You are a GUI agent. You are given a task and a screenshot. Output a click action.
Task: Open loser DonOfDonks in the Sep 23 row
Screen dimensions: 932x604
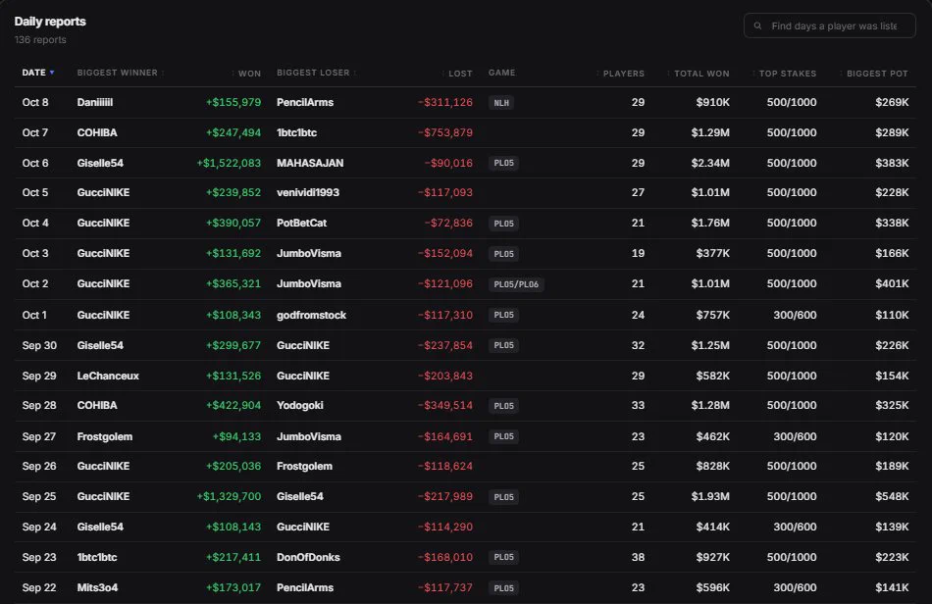pyautogui.click(x=308, y=557)
